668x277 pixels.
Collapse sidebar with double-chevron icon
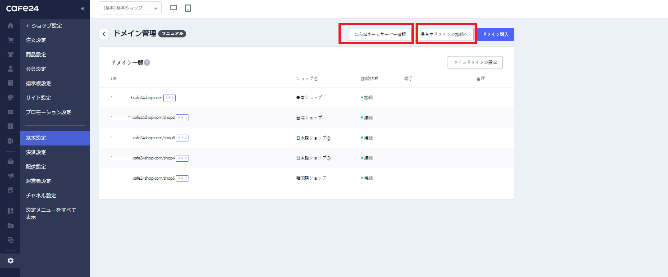pyautogui.click(x=82, y=9)
